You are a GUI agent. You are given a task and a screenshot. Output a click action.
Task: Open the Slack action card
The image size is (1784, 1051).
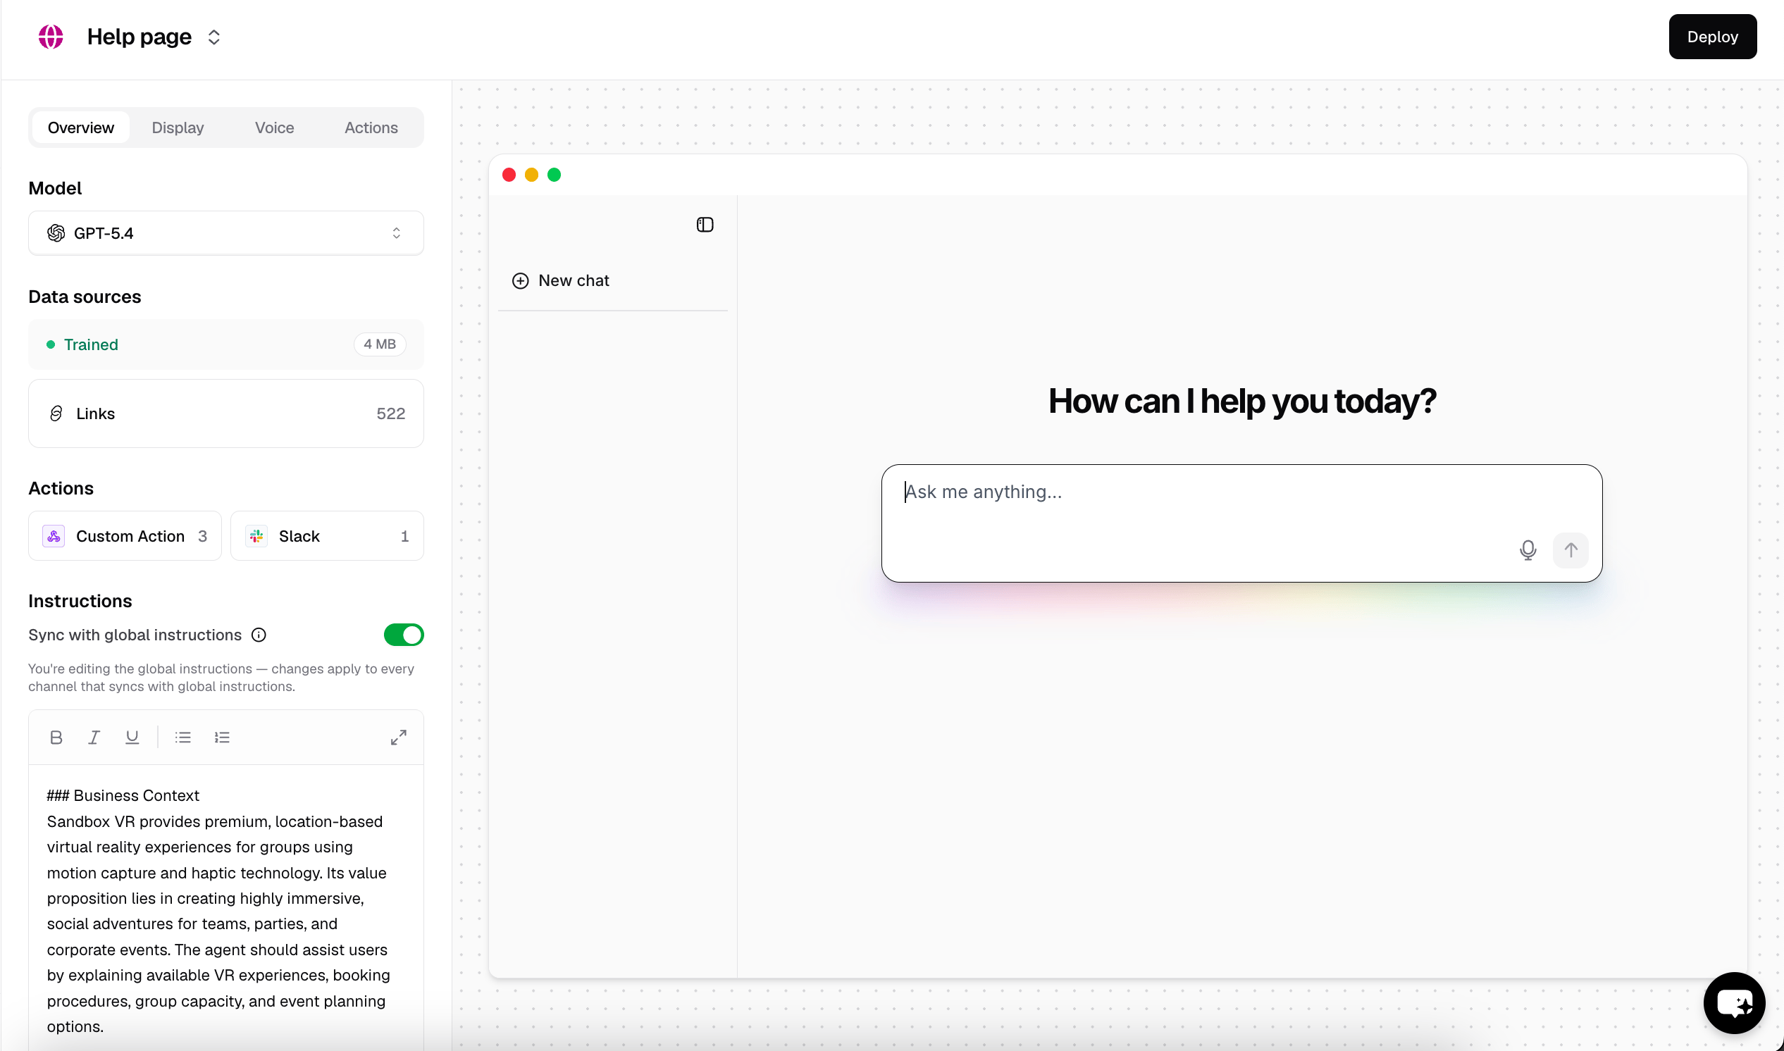tap(326, 536)
